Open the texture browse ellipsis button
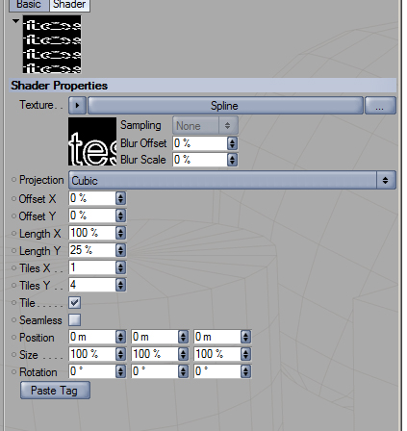This screenshot has height=431, width=407. click(380, 105)
